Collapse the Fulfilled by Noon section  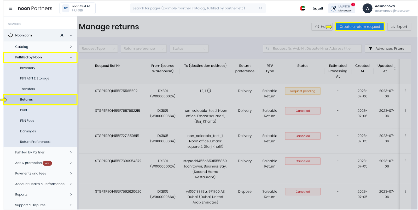point(71,57)
